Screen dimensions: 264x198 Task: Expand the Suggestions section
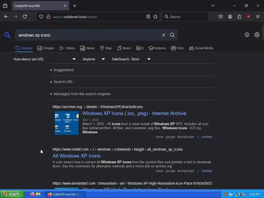click(x=62, y=70)
